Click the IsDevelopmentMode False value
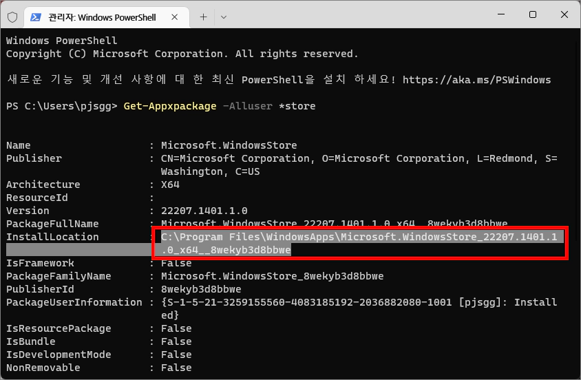Viewport: 581px width, 380px height. point(176,355)
